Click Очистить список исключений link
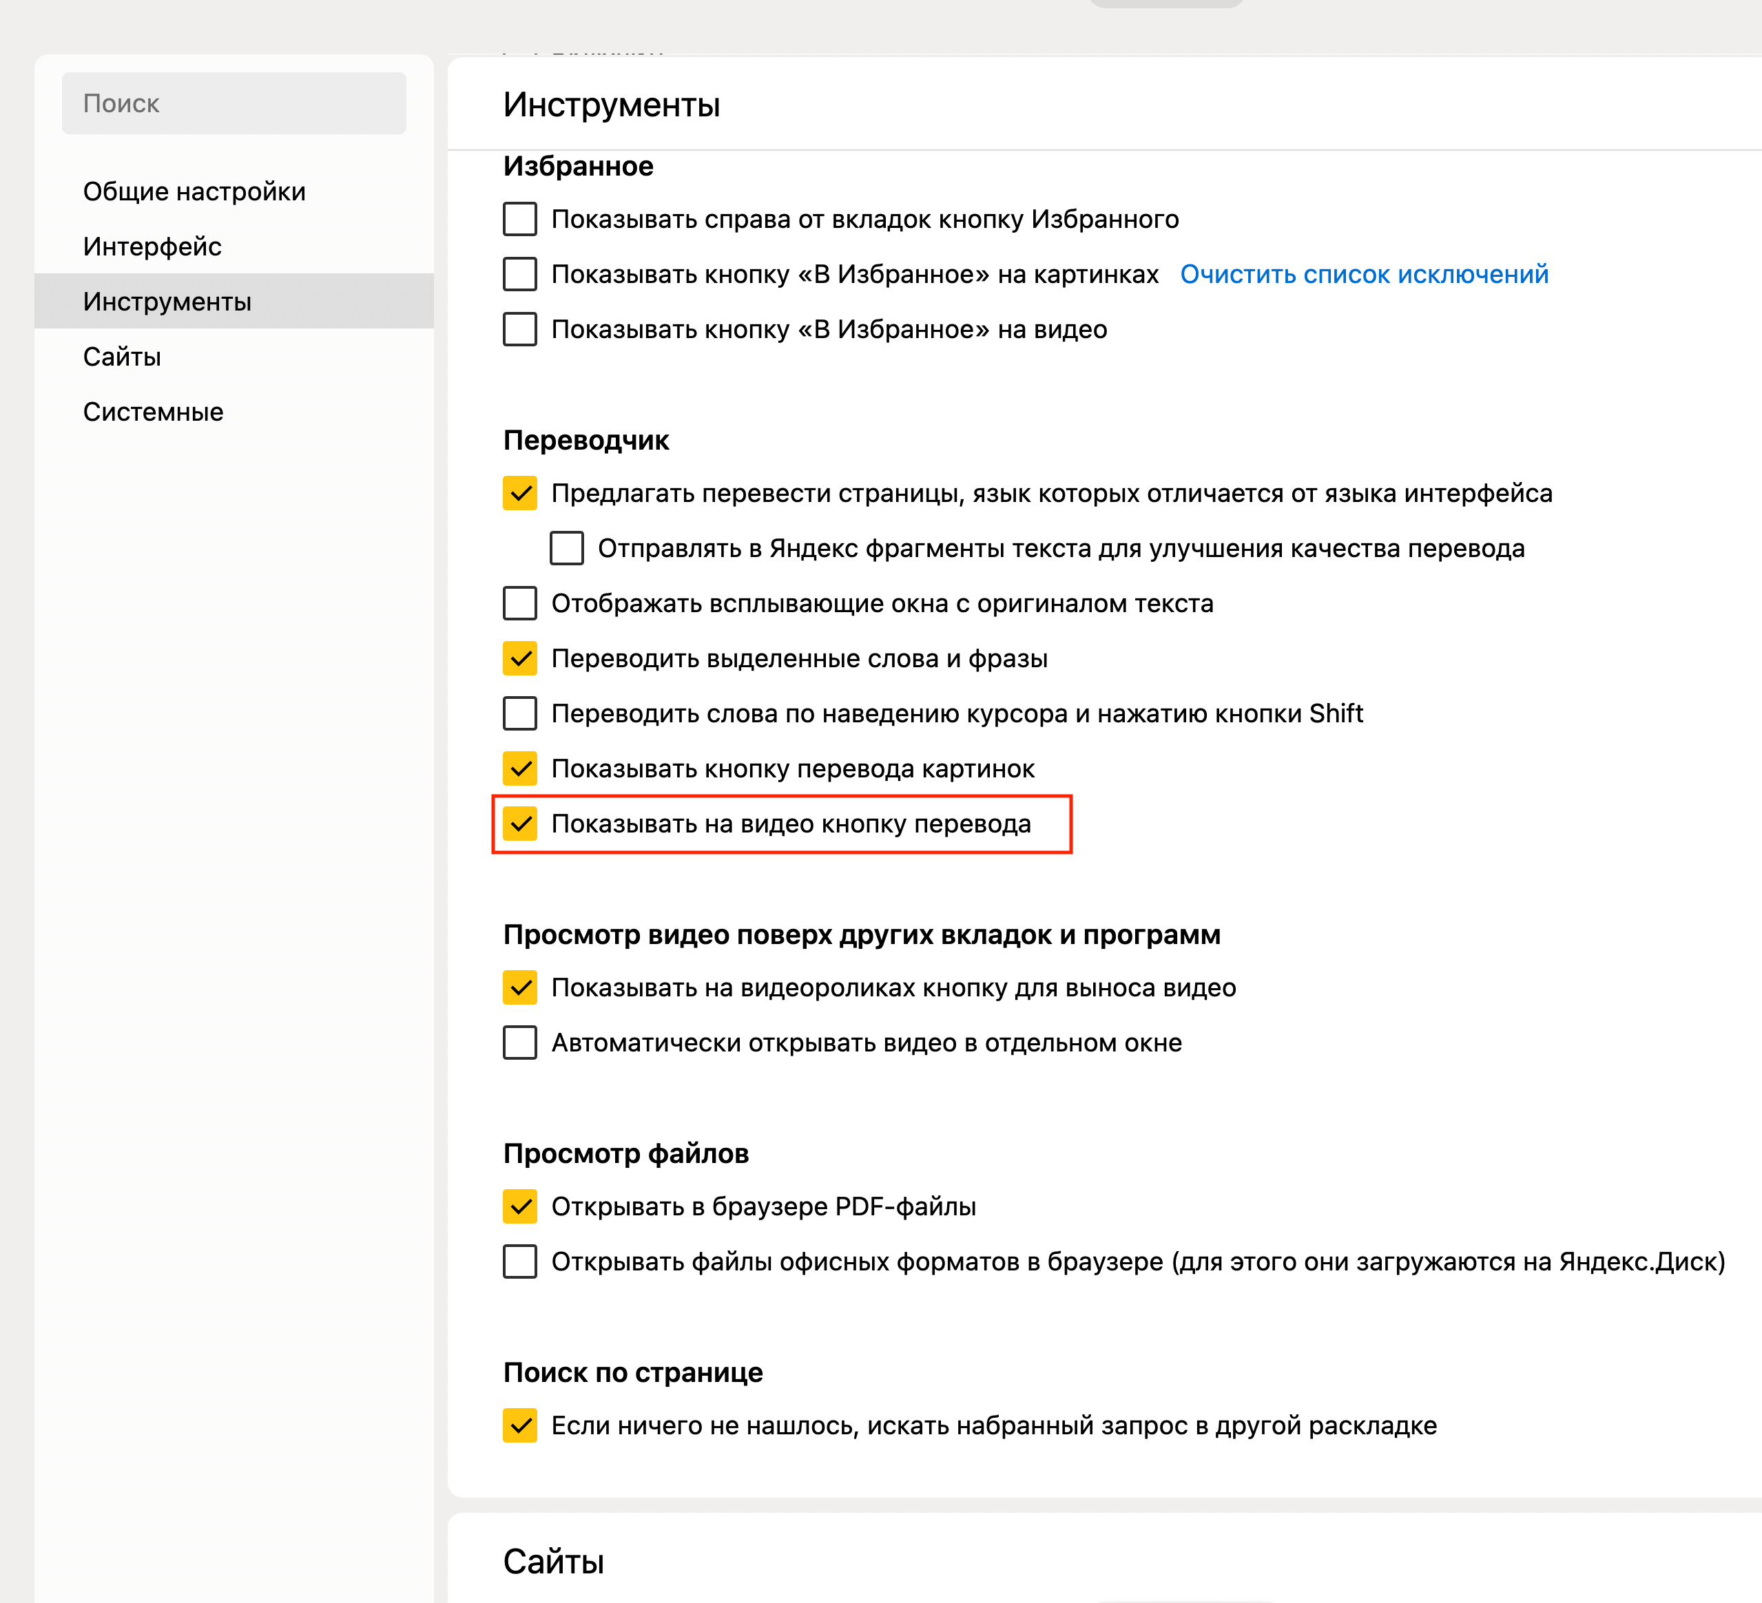This screenshot has height=1603, width=1762. click(x=1363, y=274)
